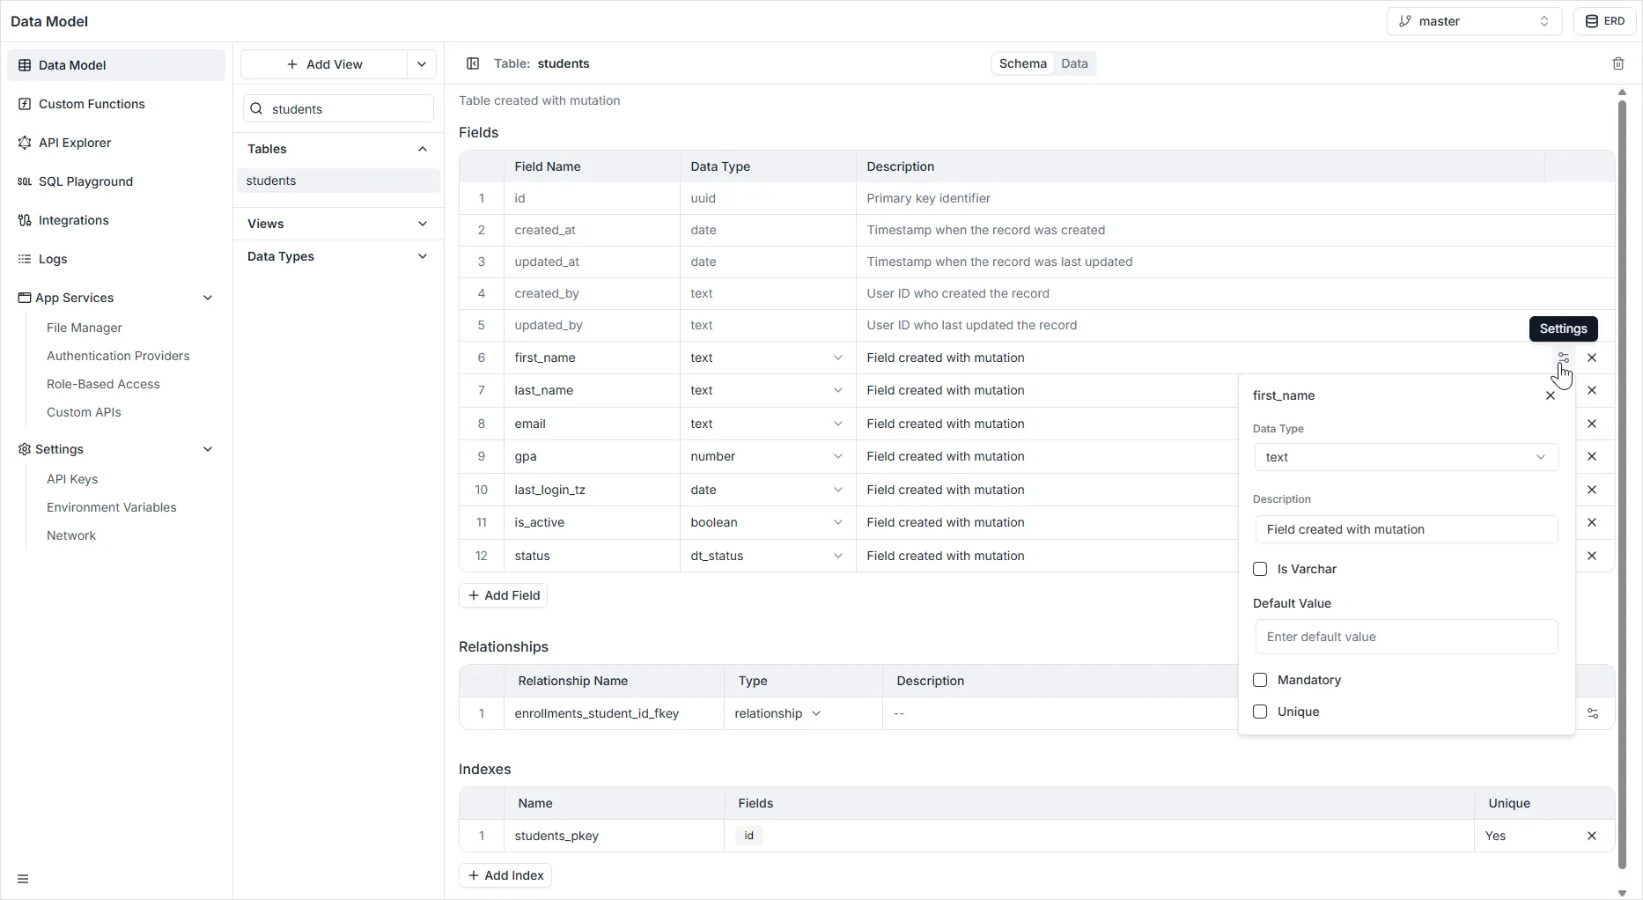Remove the students_pkey index
Viewport: 1643px width, 900px height.
[1591, 836]
